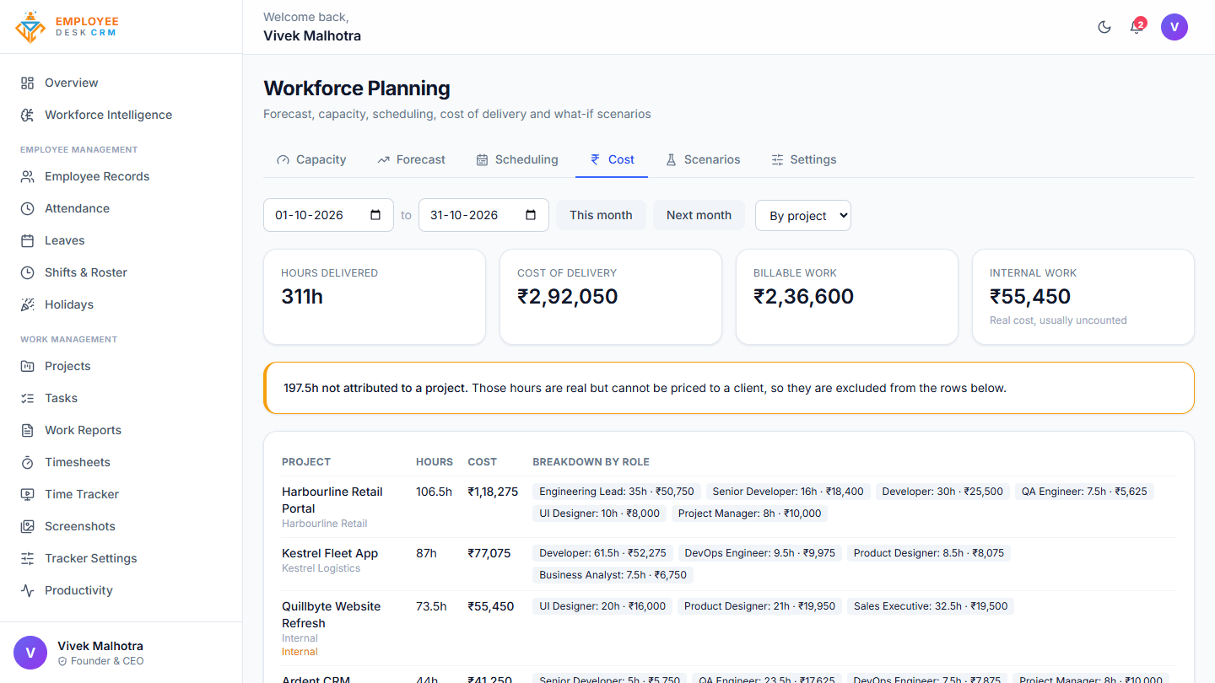Open the Scenarios tab

point(703,159)
